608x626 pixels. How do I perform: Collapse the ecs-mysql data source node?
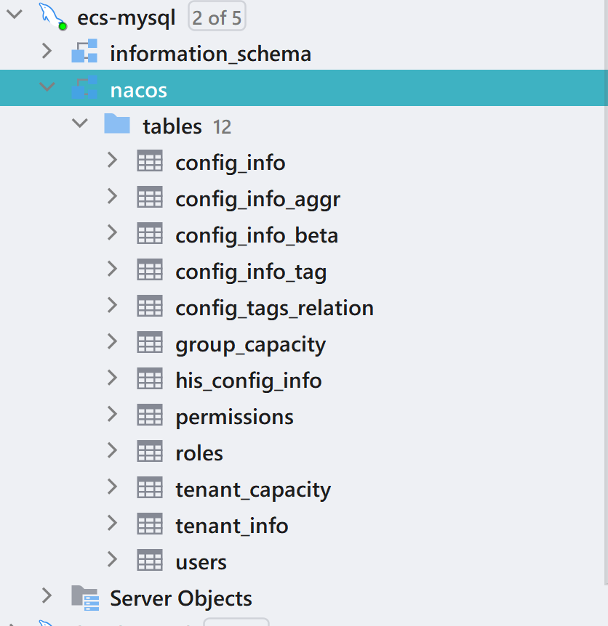(x=15, y=16)
